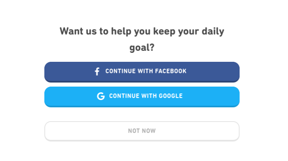Tap the white f icon on dark blue button

(x=97, y=72)
